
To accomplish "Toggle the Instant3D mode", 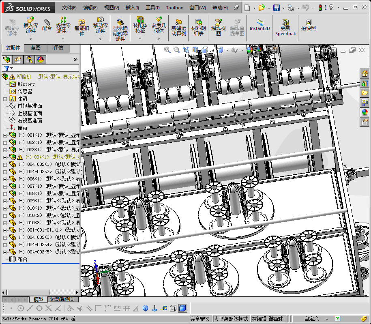I will [x=259, y=25].
